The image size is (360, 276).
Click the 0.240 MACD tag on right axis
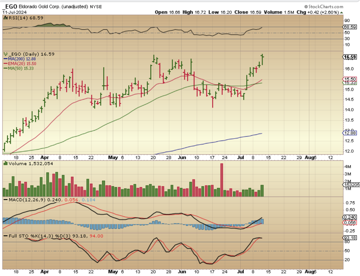click(350, 217)
